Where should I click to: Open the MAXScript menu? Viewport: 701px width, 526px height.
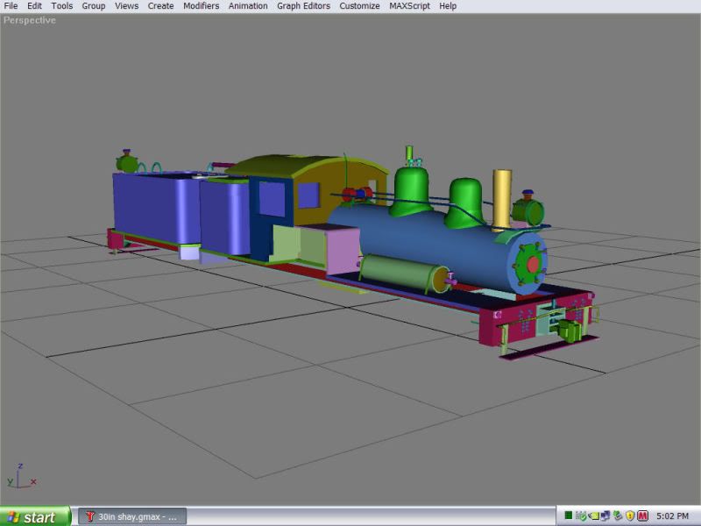coord(409,6)
